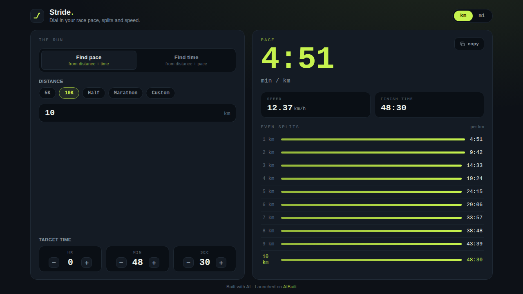The height and width of the screenshot is (294, 523).
Task: Click the 48:30 finish time value
Action: pos(393,108)
